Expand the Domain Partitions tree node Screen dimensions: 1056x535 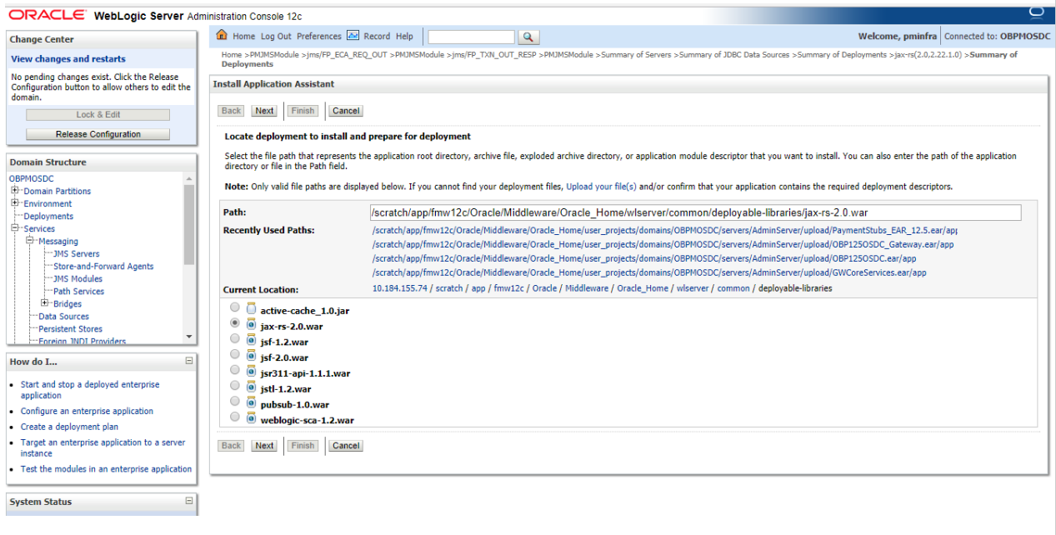pyautogui.click(x=15, y=191)
